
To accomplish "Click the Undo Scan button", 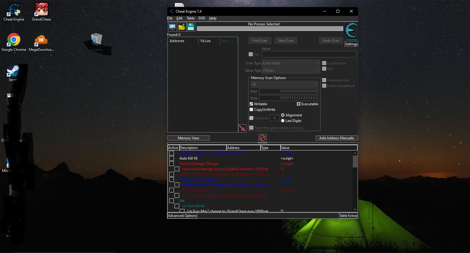I will (x=331, y=40).
